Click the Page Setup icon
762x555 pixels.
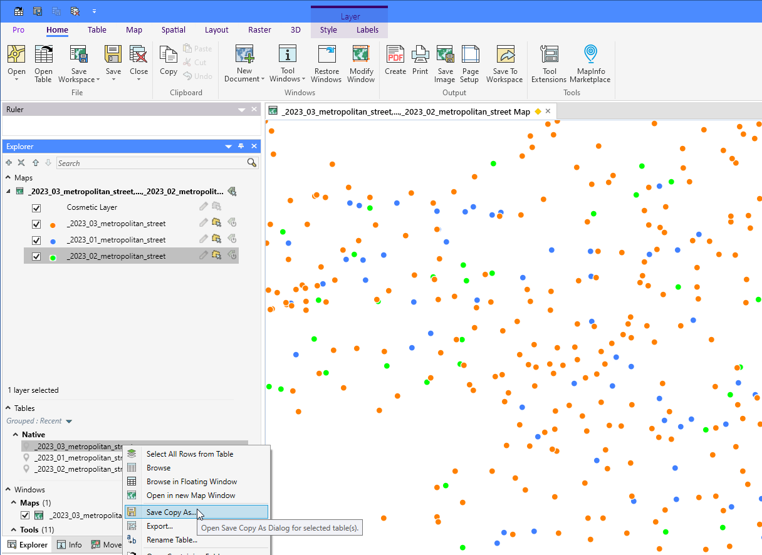pyautogui.click(x=470, y=63)
